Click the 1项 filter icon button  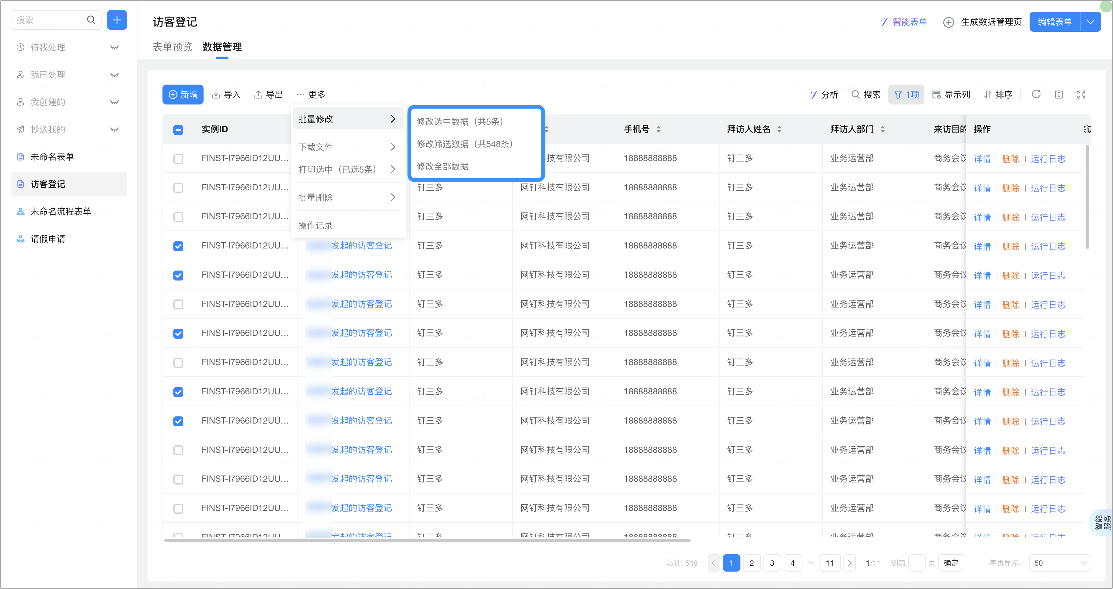tap(906, 95)
